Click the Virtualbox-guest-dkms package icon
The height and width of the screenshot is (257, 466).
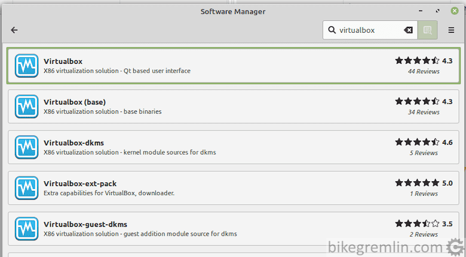pos(26,228)
